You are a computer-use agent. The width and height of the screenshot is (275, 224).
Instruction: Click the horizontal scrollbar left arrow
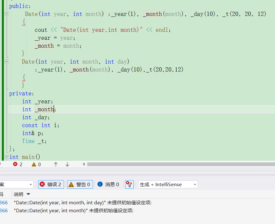click(84, 164)
